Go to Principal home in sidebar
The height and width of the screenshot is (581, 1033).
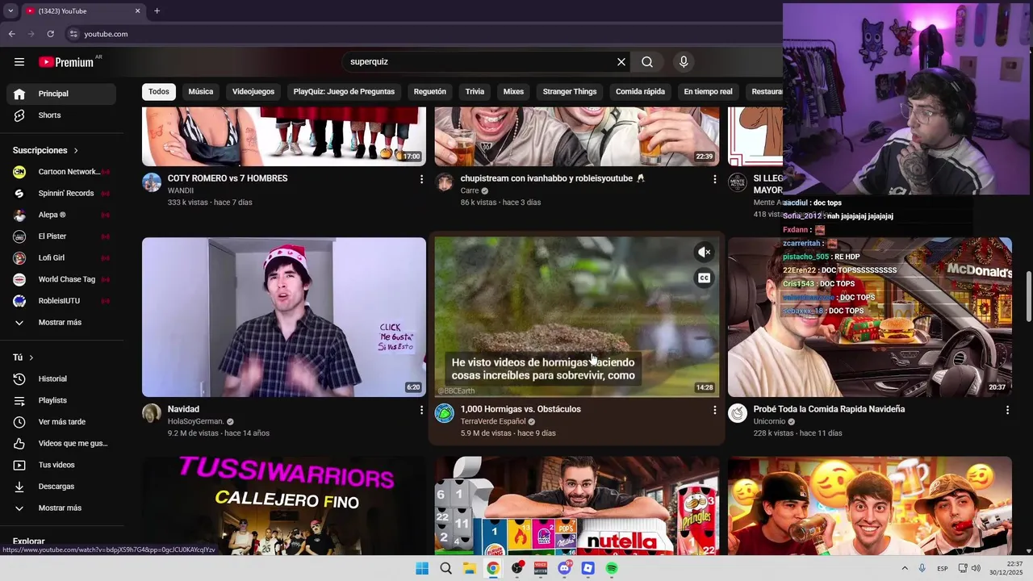[61, 94]
